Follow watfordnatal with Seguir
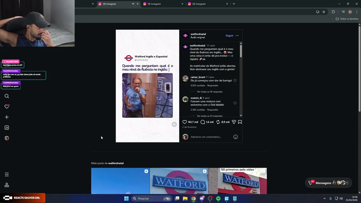 coord(229,36)
